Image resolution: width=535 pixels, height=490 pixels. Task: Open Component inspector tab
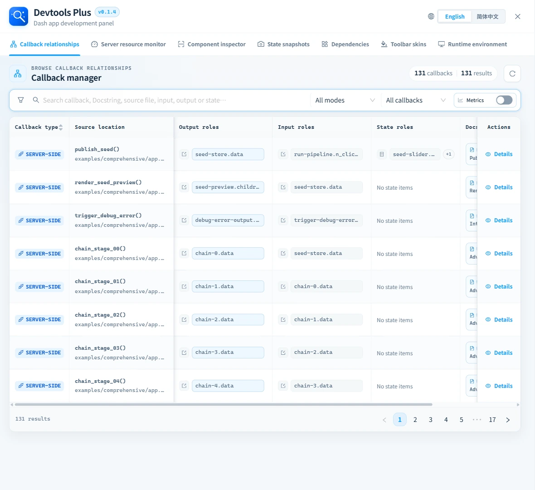(212, 44)
